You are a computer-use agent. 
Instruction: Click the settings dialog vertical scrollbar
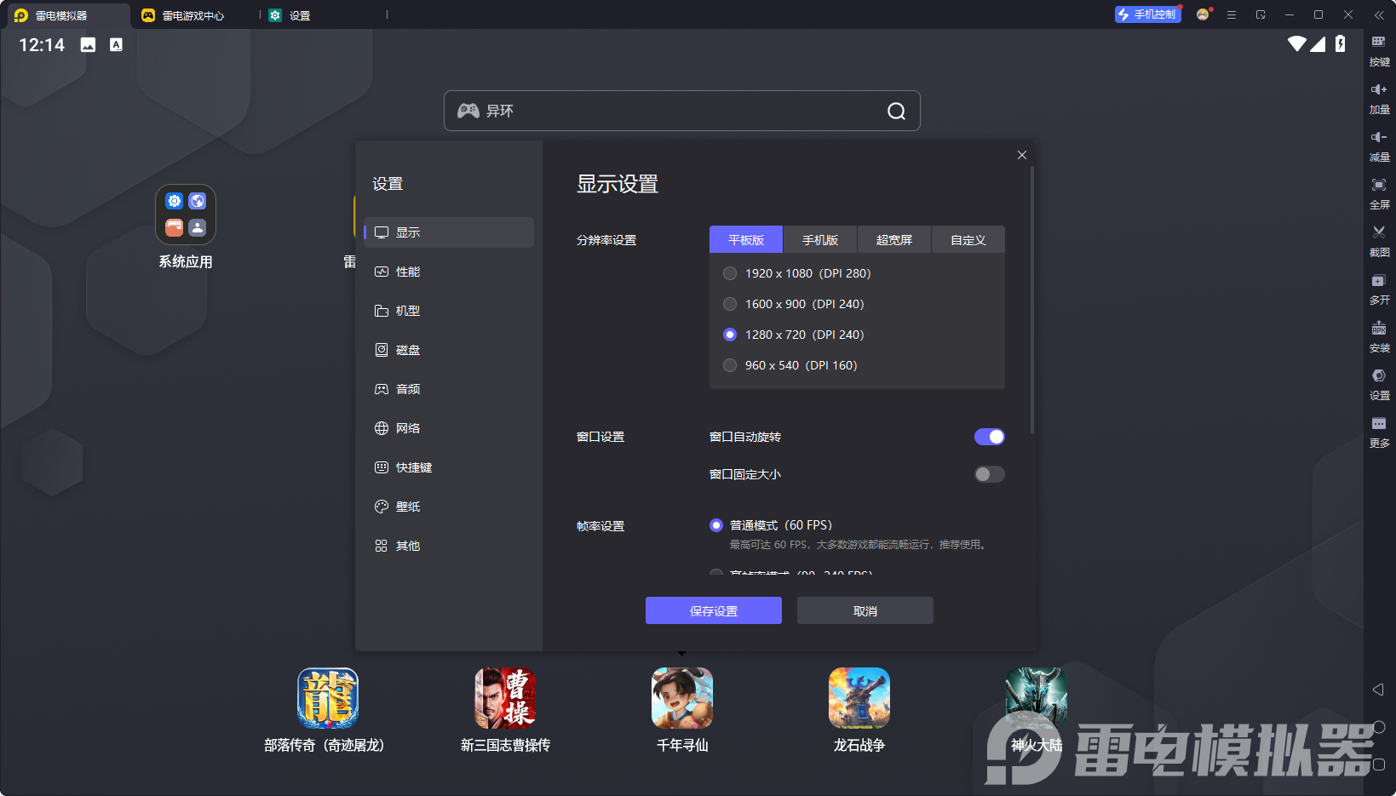(1032, 301)
